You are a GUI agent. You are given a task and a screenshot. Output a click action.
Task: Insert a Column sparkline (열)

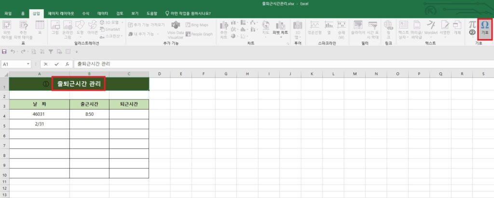(329, 28)
